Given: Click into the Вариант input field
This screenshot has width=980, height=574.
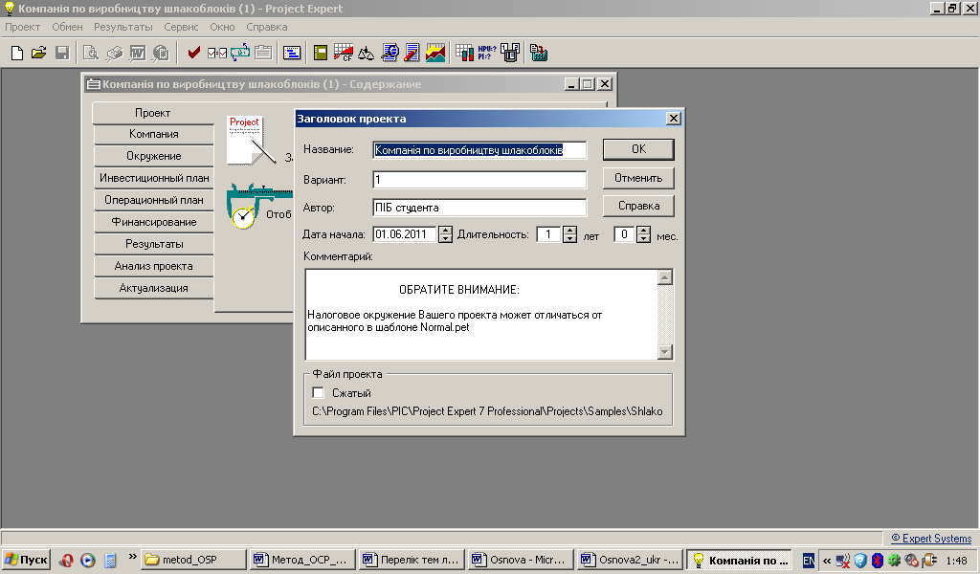Looking at the screenshot, I should [x=479, y=180].
